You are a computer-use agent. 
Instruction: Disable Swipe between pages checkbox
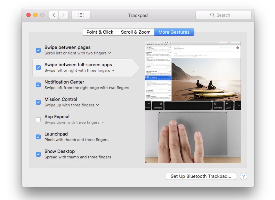click(x=38, y=50)
